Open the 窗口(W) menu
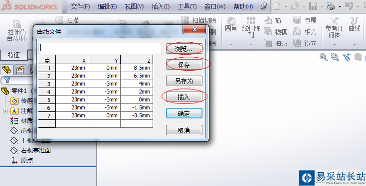 [215, 6]
